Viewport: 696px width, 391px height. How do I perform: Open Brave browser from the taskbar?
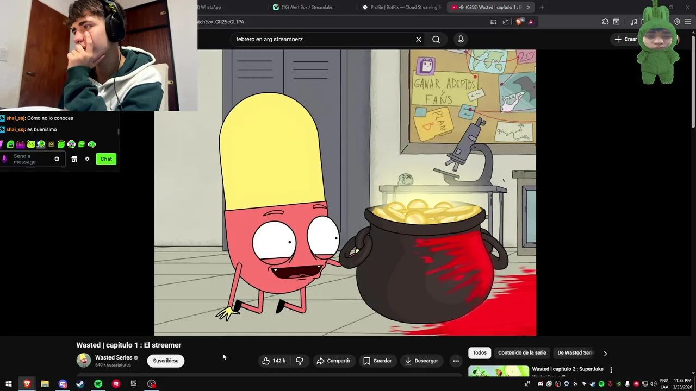(x=27, y=384)
